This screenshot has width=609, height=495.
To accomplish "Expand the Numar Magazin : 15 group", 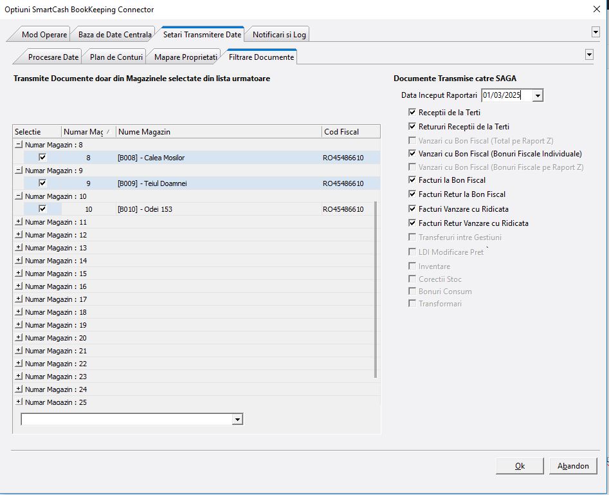I will (18, 273).
